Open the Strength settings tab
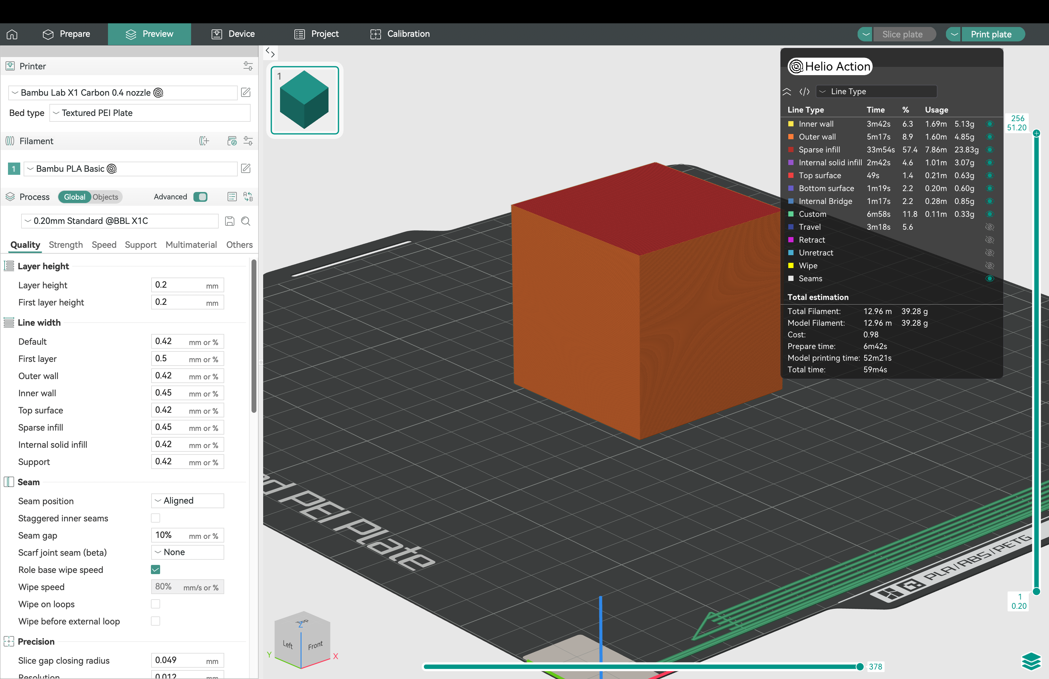This screenshot has height=679, width=1049. pyautogui.click(x=66, y=244)
